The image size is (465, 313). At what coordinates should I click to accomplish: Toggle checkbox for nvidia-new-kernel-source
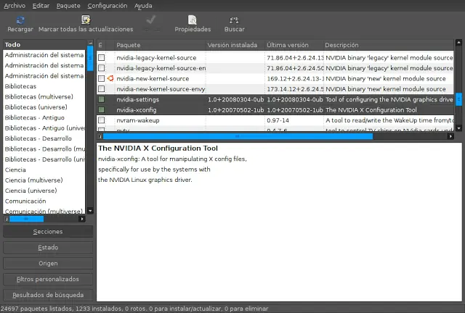pyautogui.click(x=102, y=78)
